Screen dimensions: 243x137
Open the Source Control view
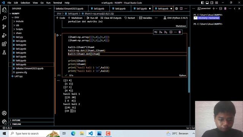[x=4, y=27]
